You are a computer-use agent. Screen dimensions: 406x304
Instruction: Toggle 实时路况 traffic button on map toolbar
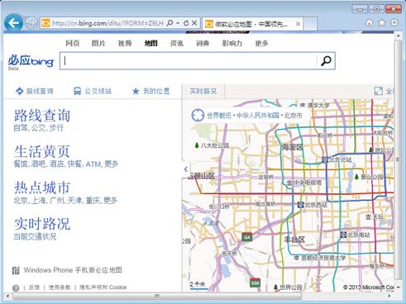pyautogui.click(x=203, y=91)
